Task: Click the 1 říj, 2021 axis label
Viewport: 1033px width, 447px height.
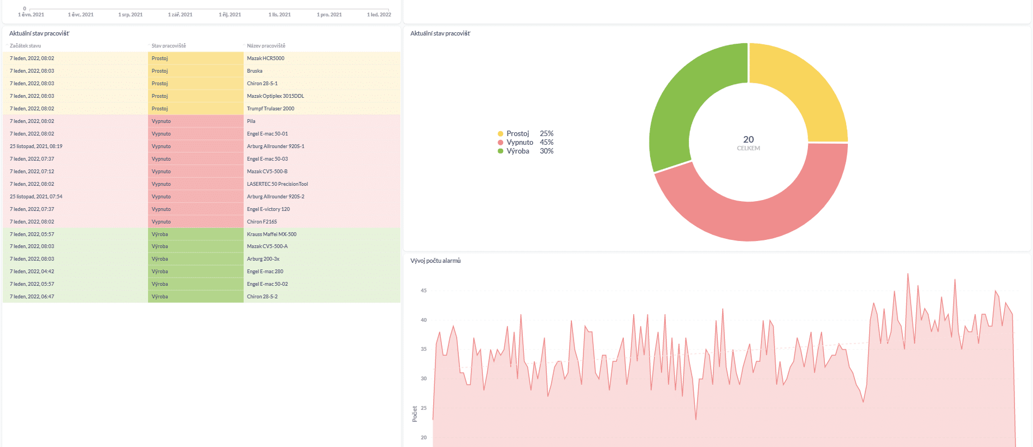Action: pyautogui.click(x=230, y=15)
